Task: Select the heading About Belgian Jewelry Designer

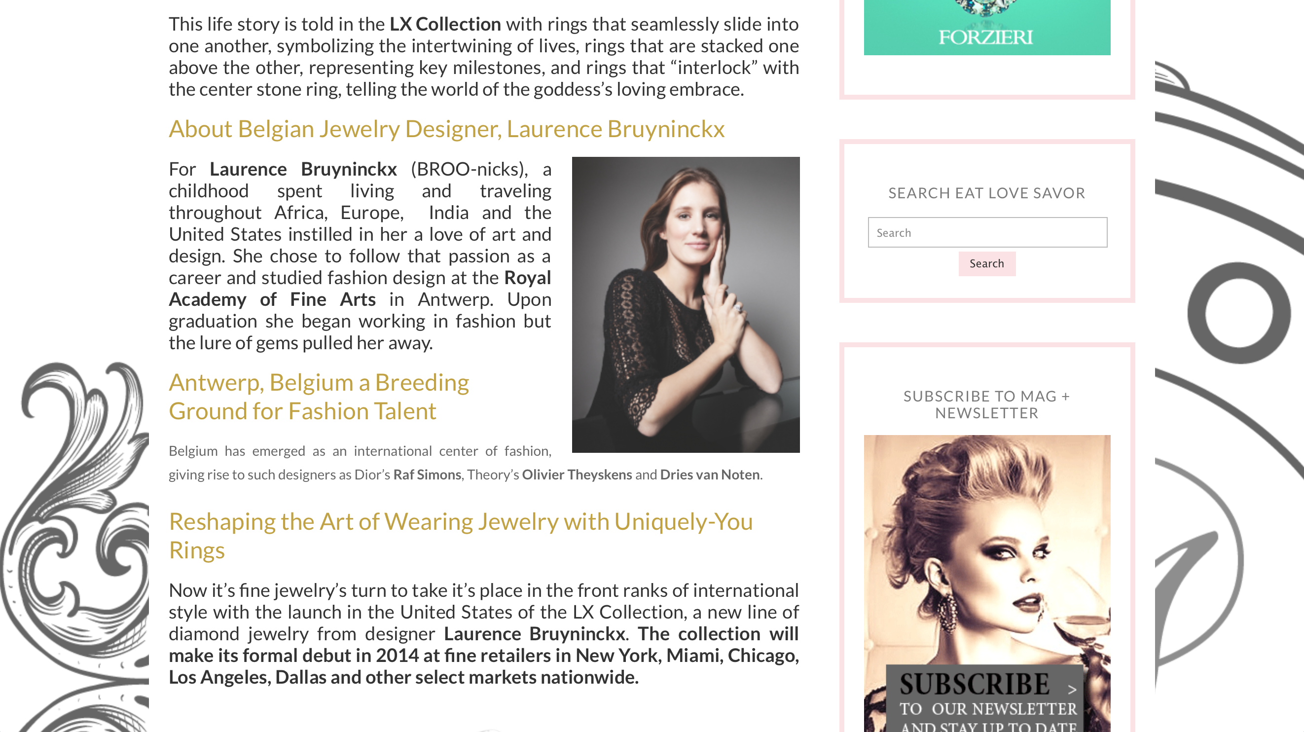Action: click(446, 129)
